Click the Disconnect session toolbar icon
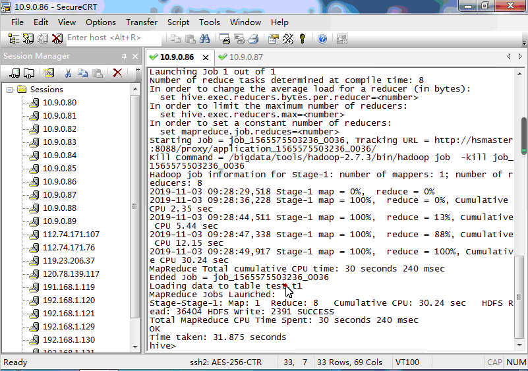This screenshot has height=371, width=528. point(57,38)
